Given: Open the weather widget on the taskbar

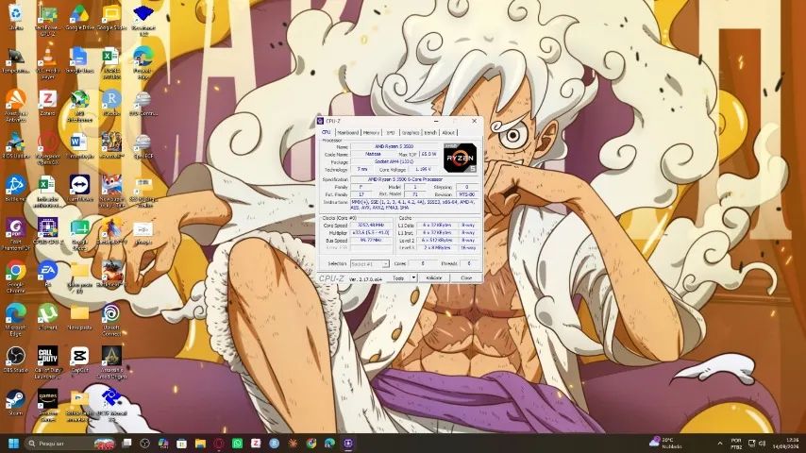Looking at the screenshot, I should pos(667,444).
